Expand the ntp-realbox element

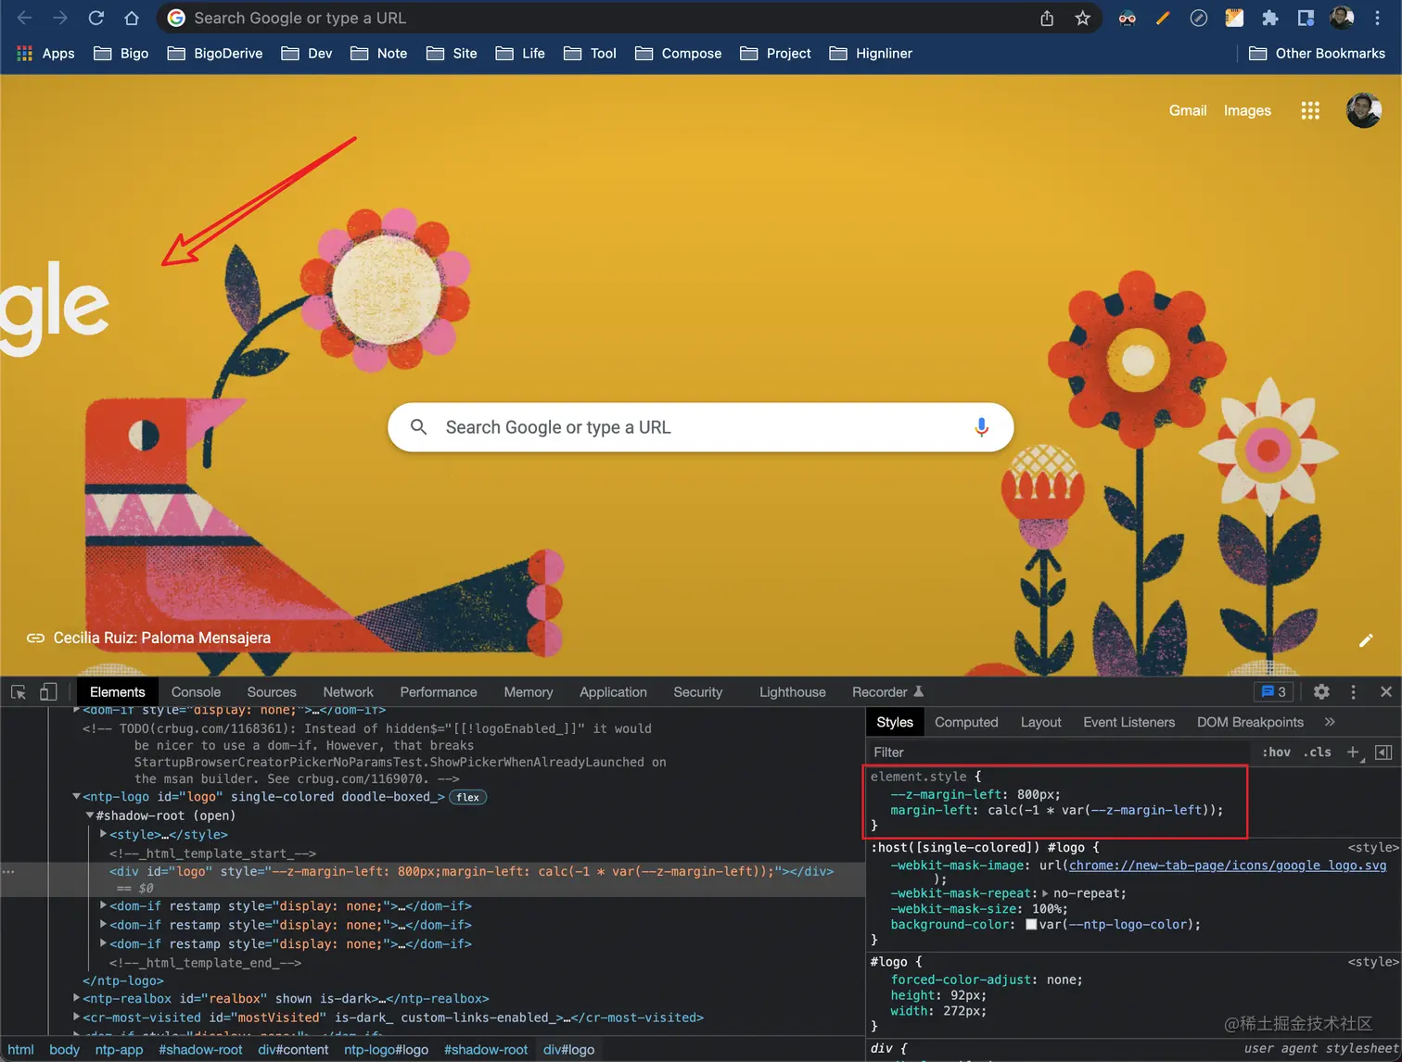pyautogui.click(x=76, y=998)
